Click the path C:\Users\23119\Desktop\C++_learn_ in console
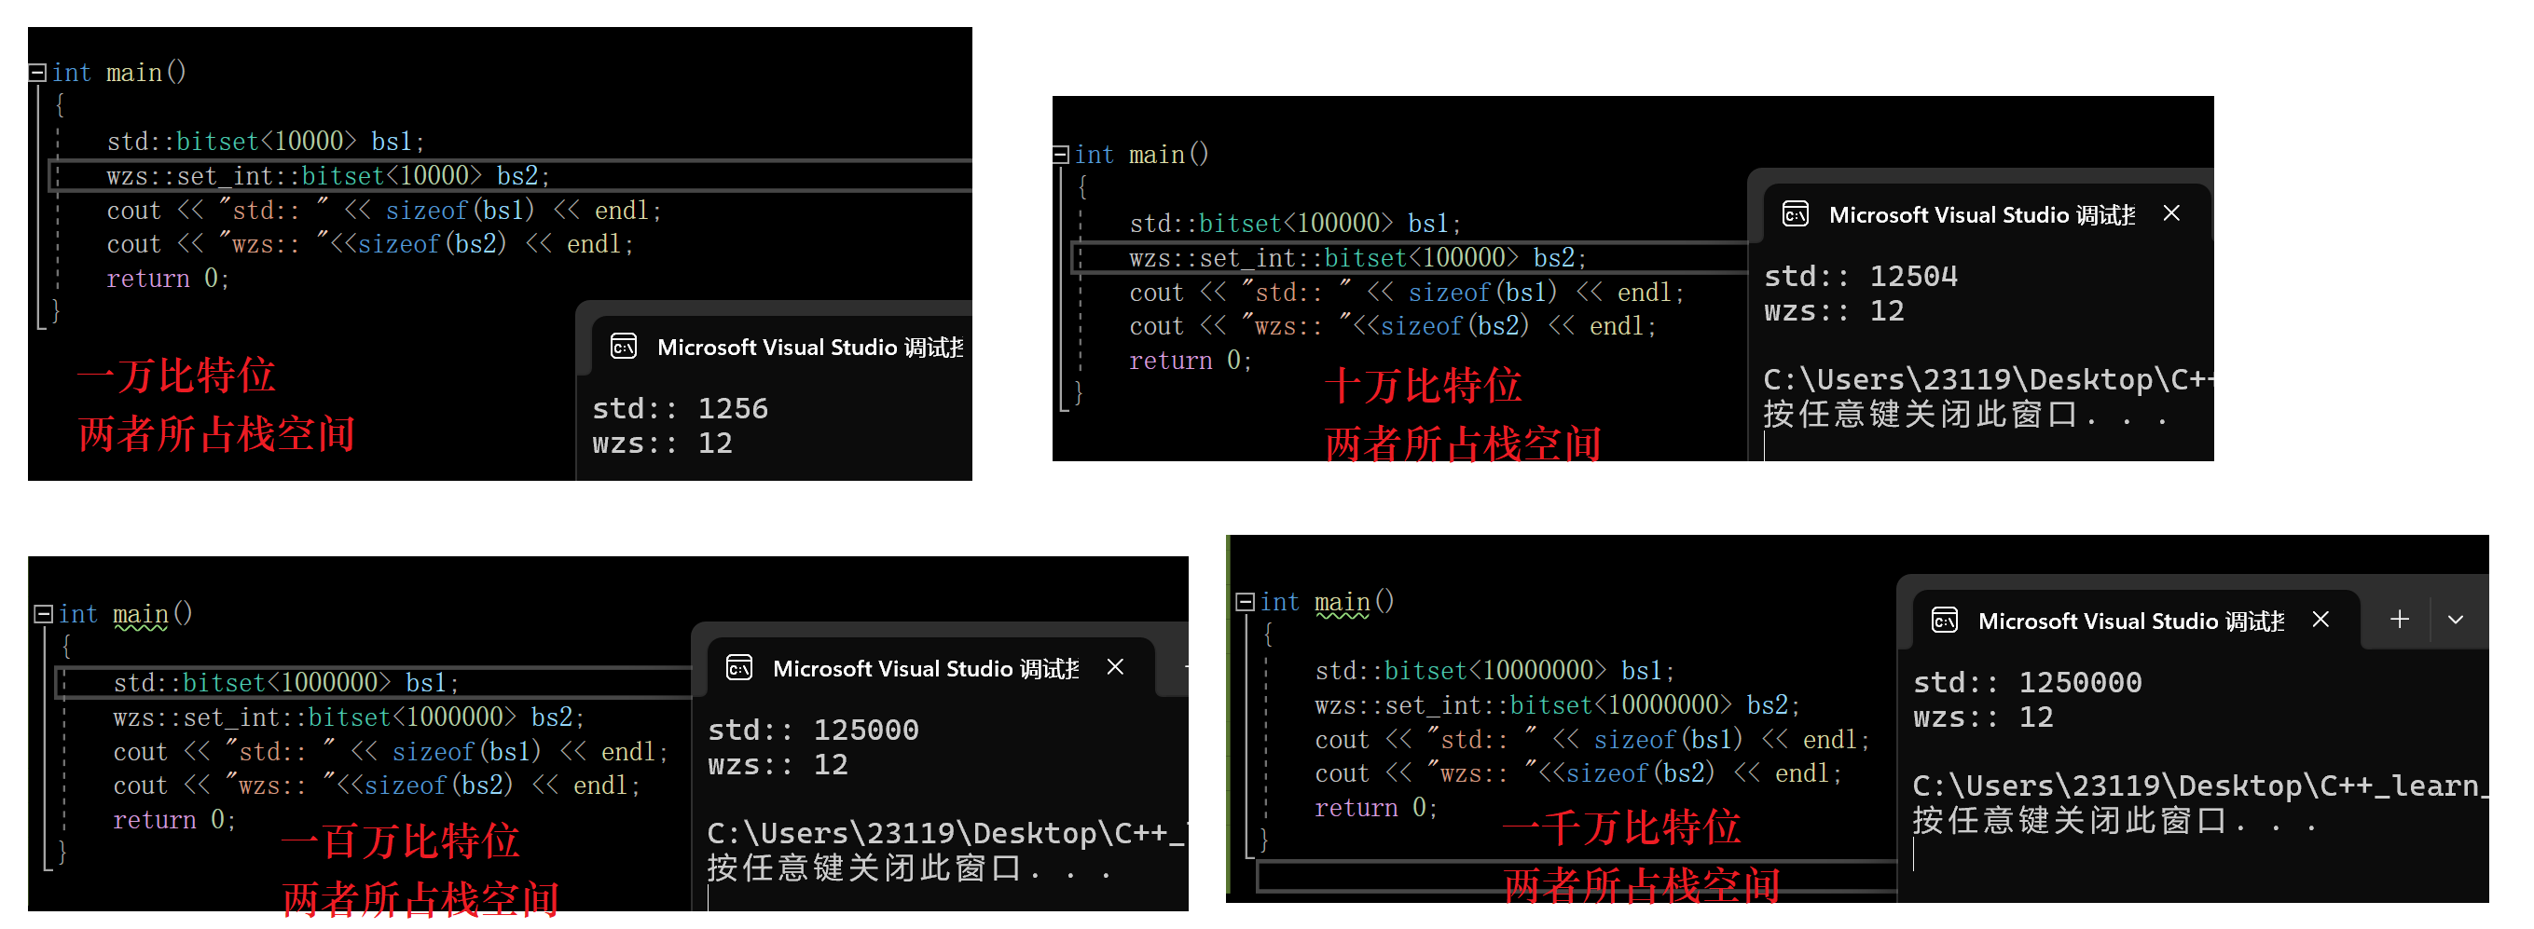Image resolution: width=2534 pixels, height=929 pixels. coord(2198,786)
